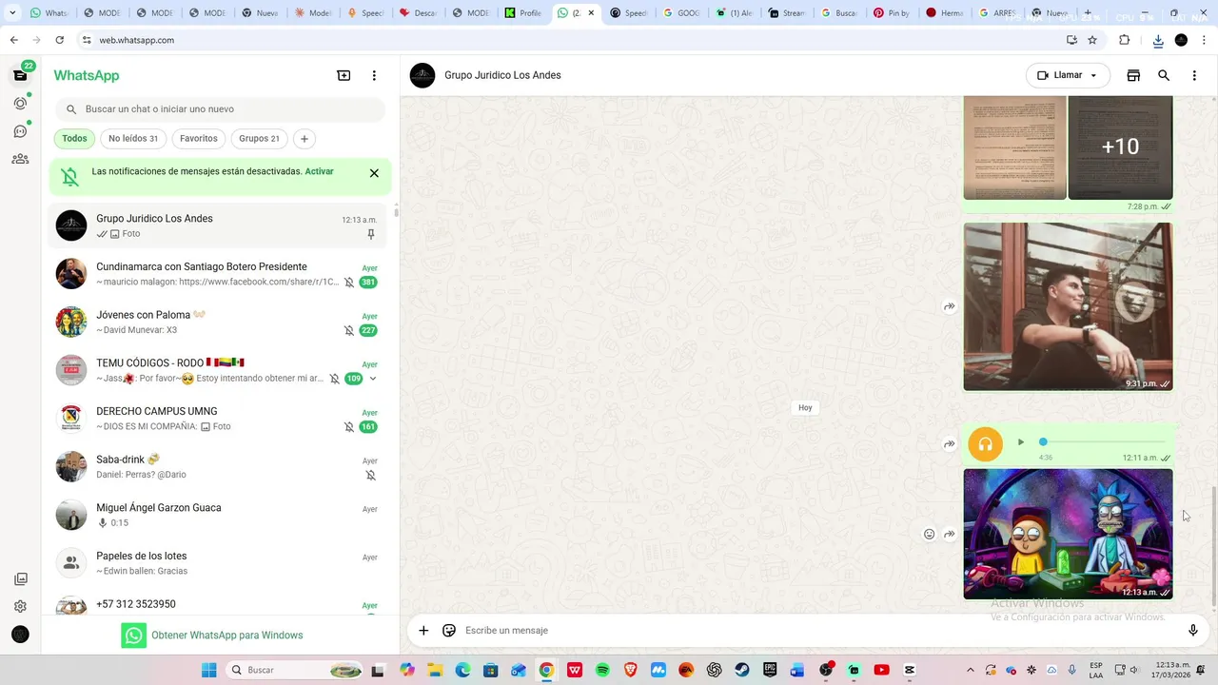Open the group info header Grupo Juridico Los Andes
Screen dimensions: 1218x685
[x=502, y=75]
